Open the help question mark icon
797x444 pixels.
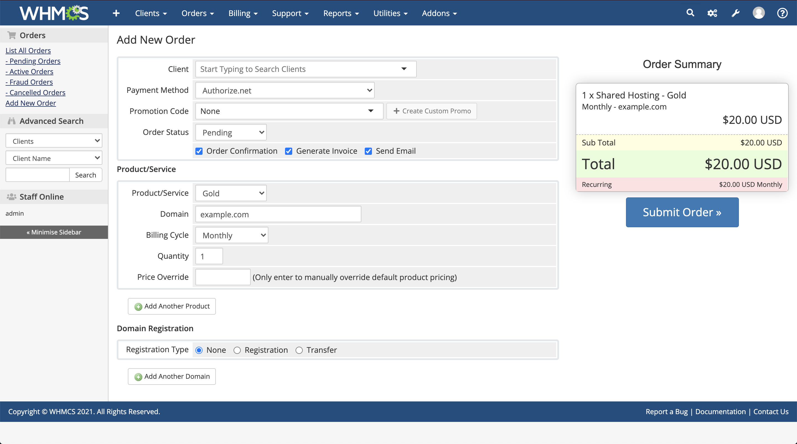tap(782, 13)
